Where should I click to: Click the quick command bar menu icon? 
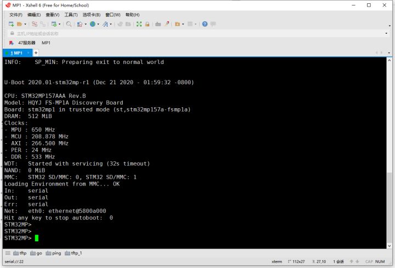click(x=8, y=253)
